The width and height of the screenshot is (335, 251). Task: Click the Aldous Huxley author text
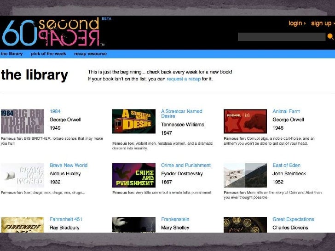pos(65,174)
